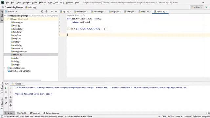
Task: Click the 7:1 caret position indicator
Action: point(159,117)
